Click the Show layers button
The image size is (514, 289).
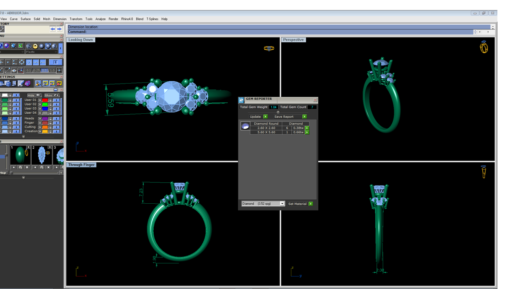[52, 95]
